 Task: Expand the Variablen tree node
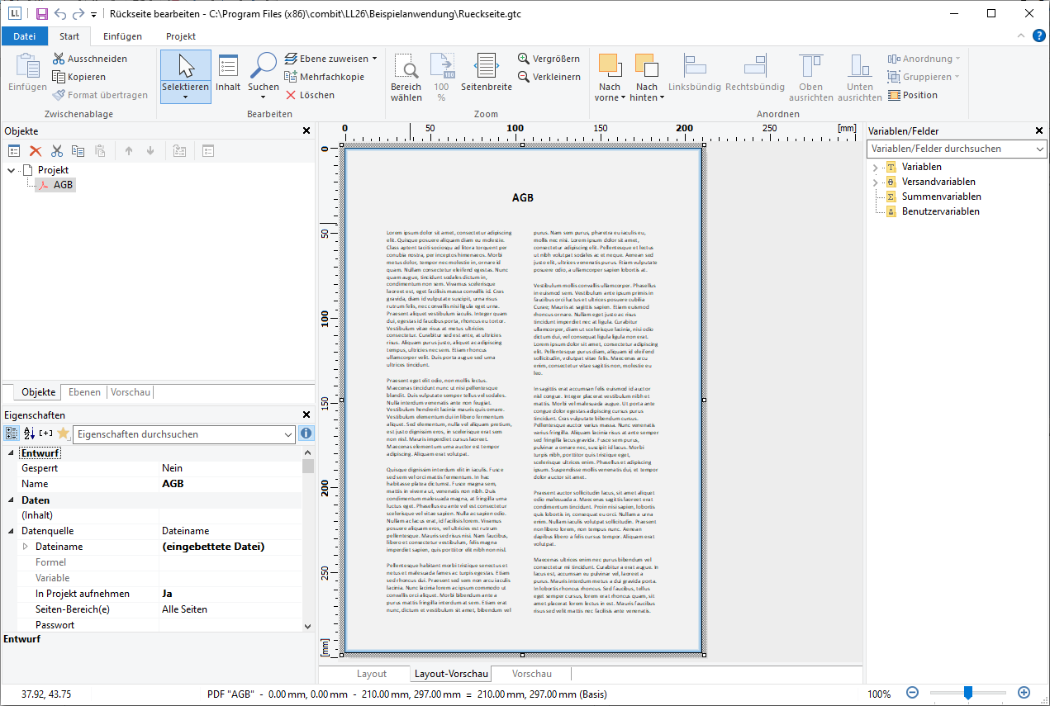pyautogui.click(x=875, y=168)
